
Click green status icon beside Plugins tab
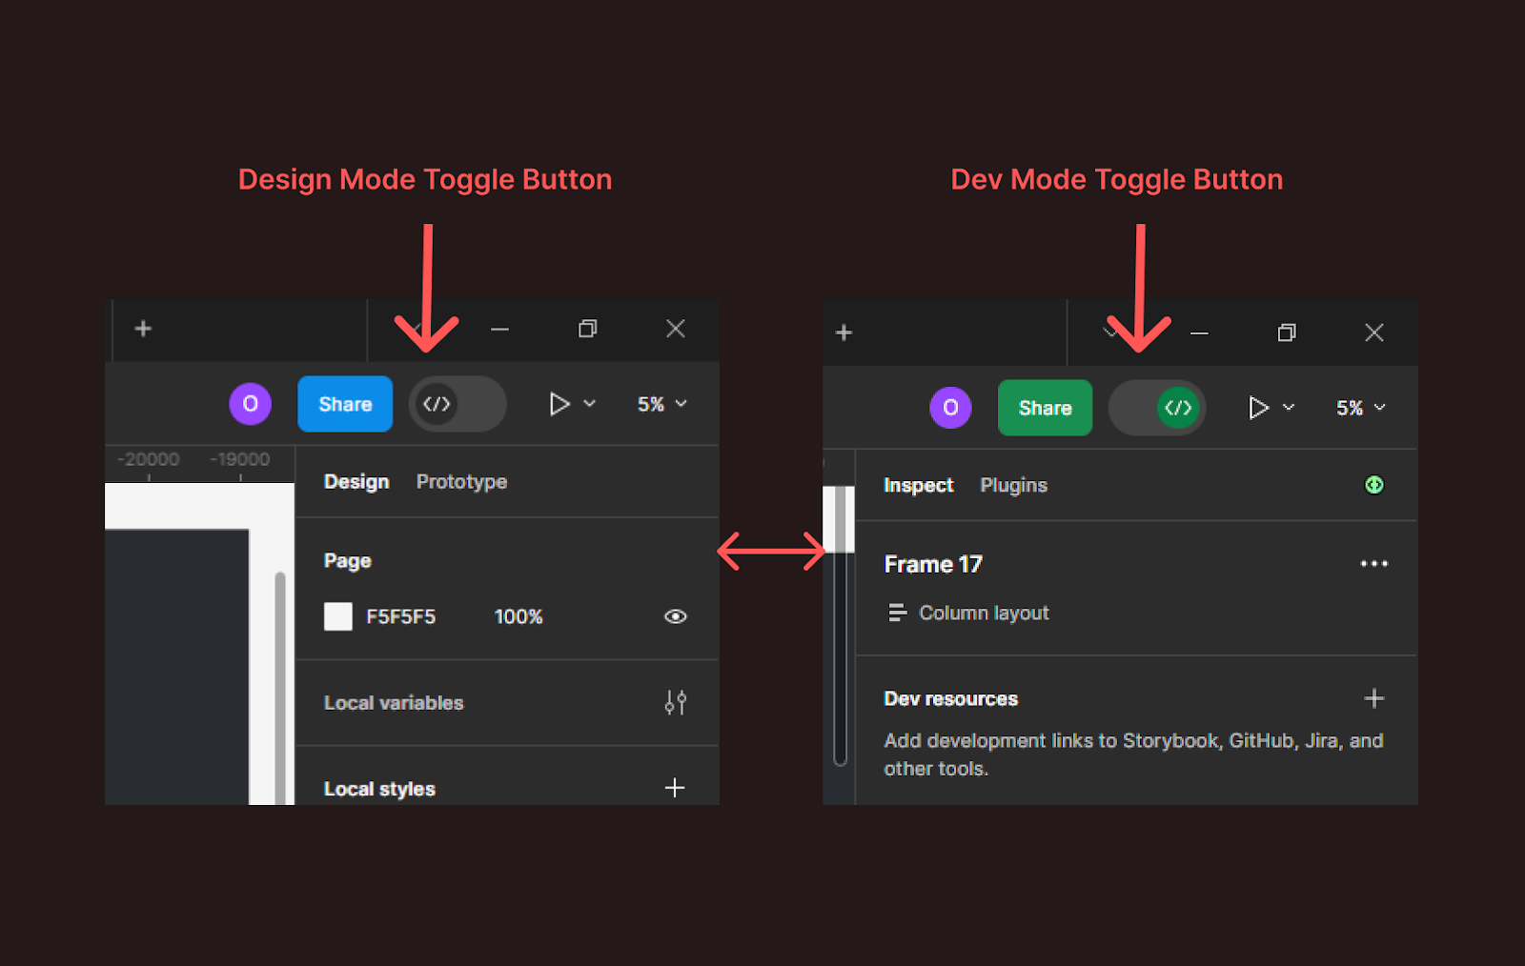point(1373,485)
